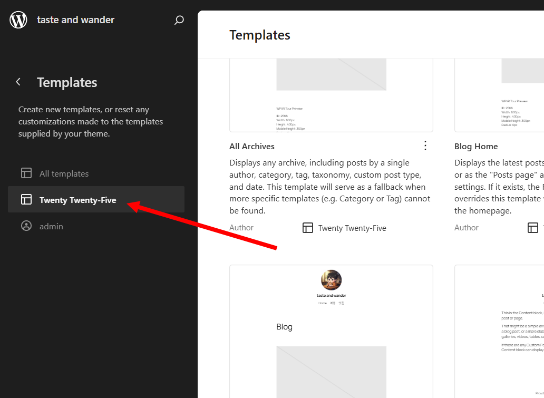Viewport: 544px width, 398px height.
Task: Select All templates in the sidebar
Action: [96, 173]
